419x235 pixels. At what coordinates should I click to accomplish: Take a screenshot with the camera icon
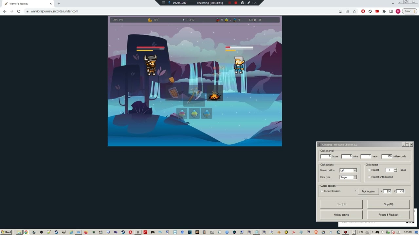242,3
